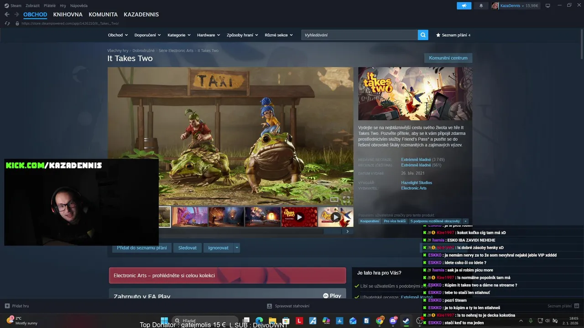This screenshot has height=328, width=584.
Task: Open the Electronic Arts publisher link
Action: 414,188
